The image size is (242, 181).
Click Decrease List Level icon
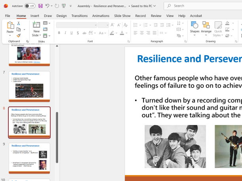click(x=155, y=25)
